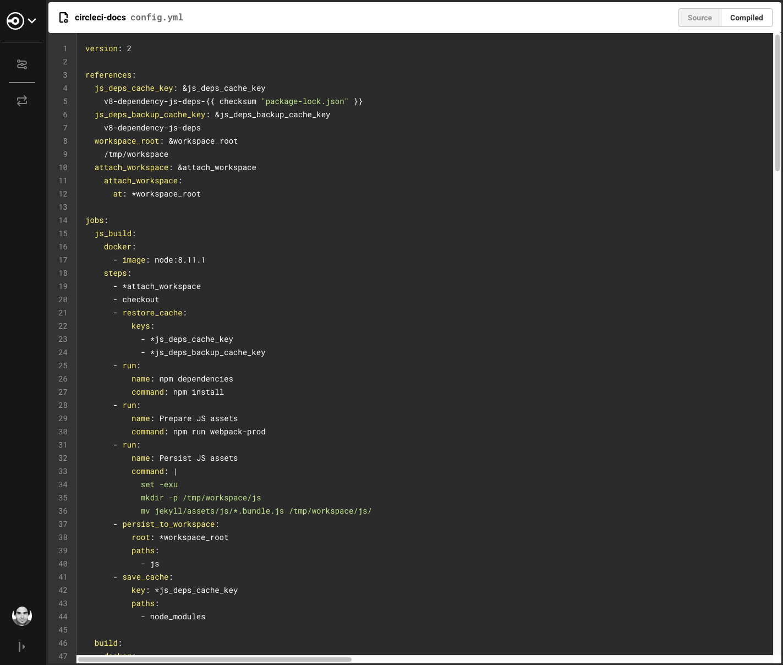Viewport: 783px width, 665px height.
Task: Click the config.yml file name
Action: [157, 18]
